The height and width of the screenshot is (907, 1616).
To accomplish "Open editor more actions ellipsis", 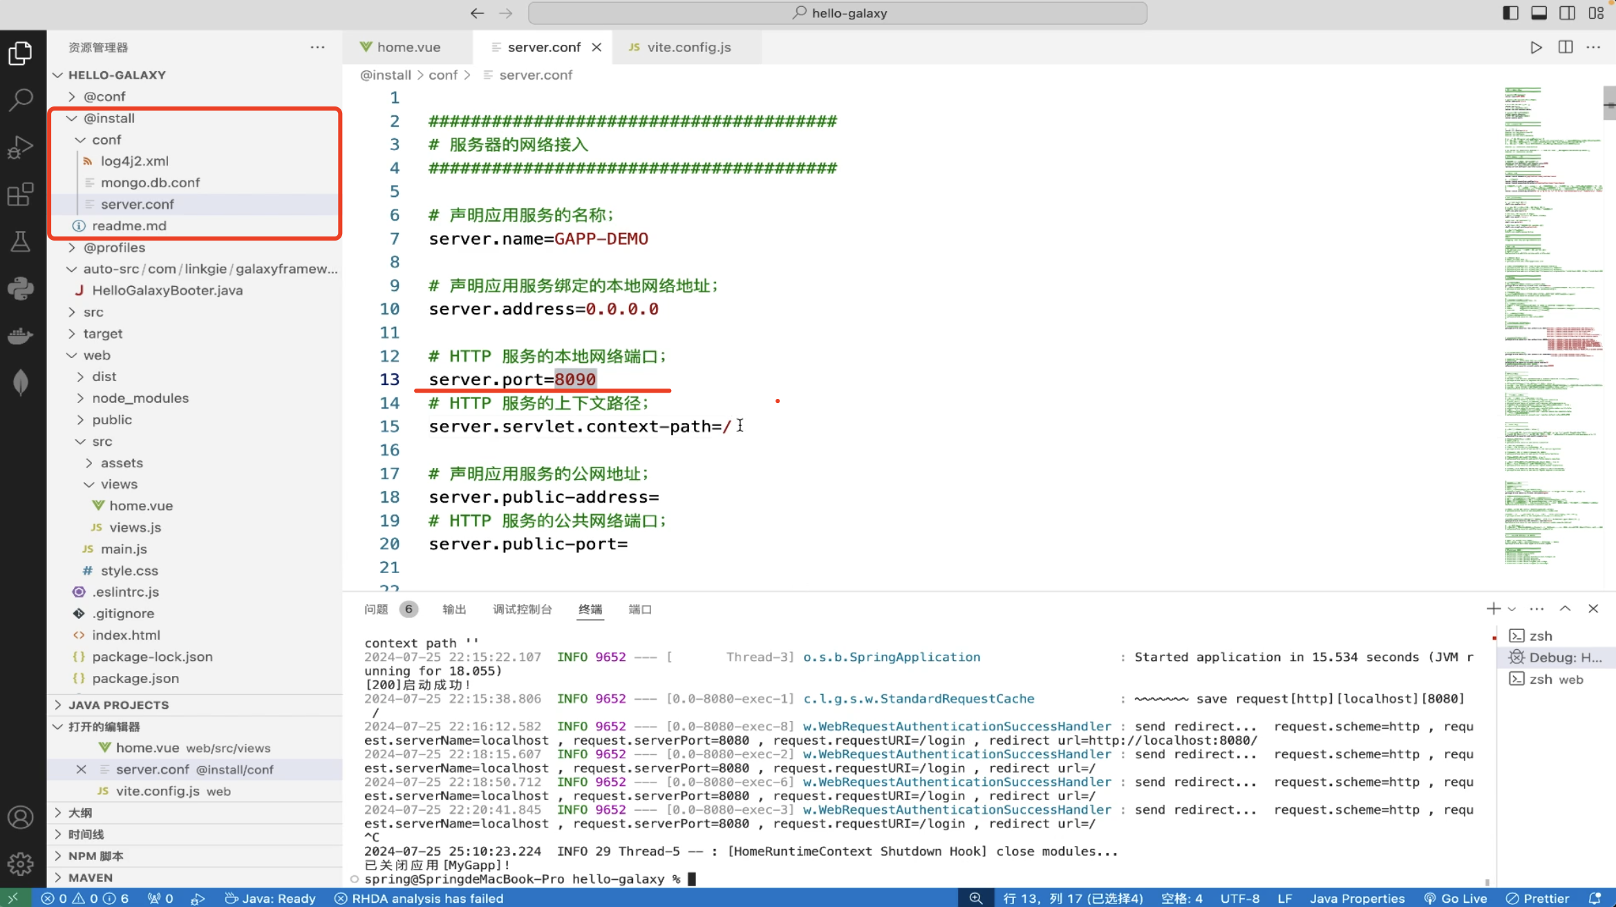I will click(x=1594, y=47).
